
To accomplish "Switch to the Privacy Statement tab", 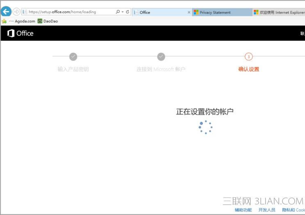I will point(222,12).
